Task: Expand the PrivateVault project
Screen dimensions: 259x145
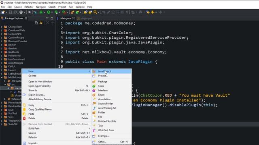Action: click(2, 103)
